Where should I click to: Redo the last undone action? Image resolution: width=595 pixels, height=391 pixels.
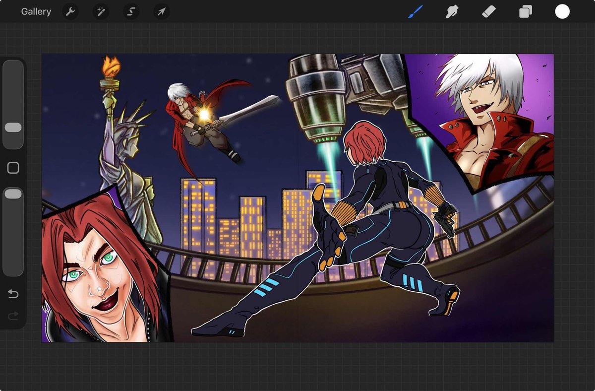pyautogui.click(x=13, y=316)
